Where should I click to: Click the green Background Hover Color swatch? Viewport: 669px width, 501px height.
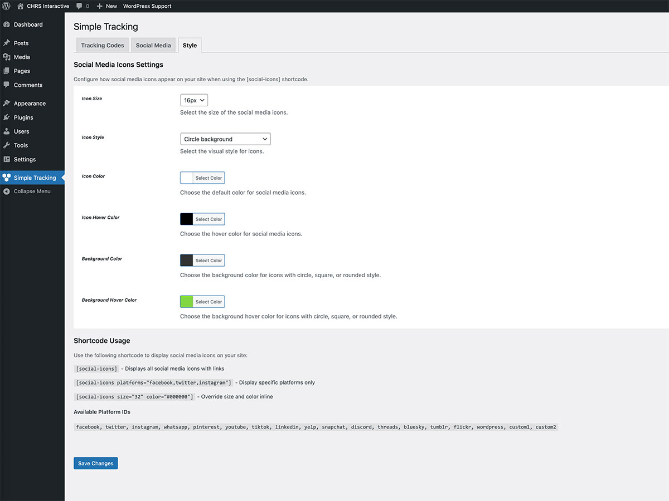[187, 302]
